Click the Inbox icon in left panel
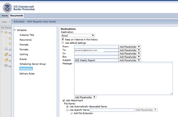 (x=6, y=49)
